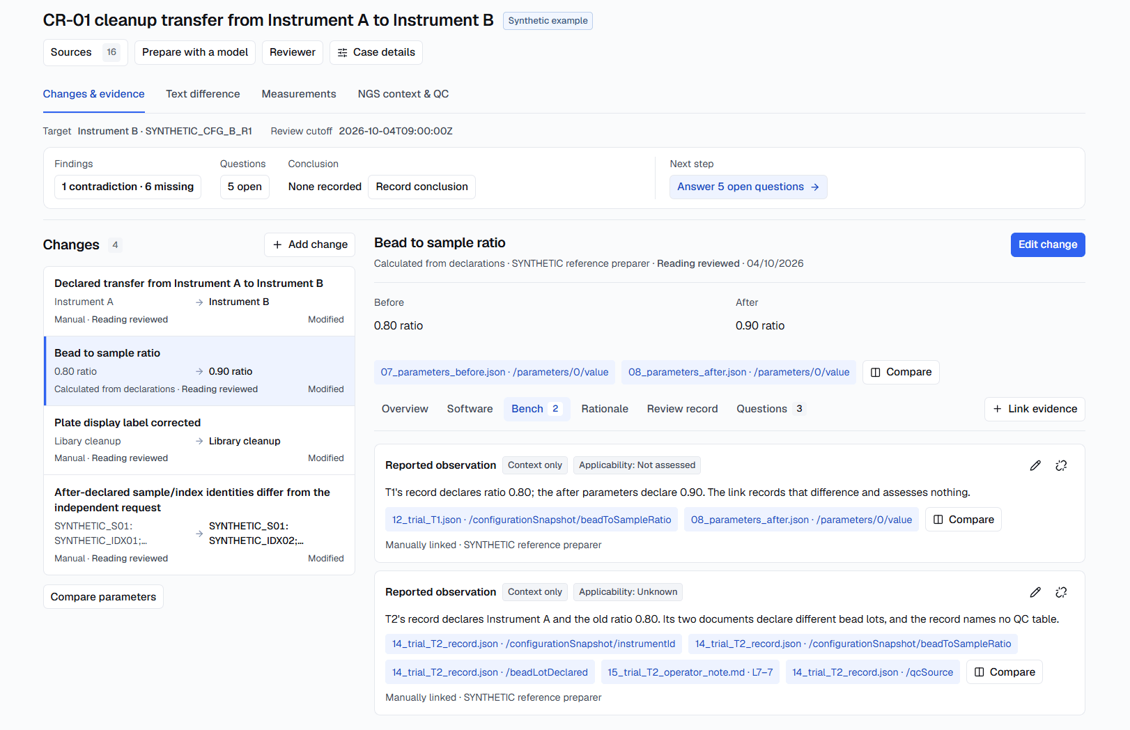
Task: Edit the first Reported observation with pencil icon
Action: pos(1035,465)
